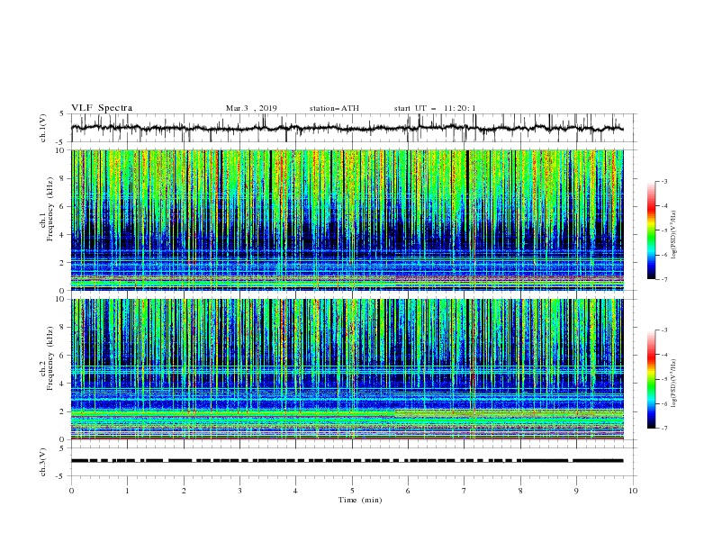The height and width of the screenshot is (551, 713).
Task: Click the lower "log(PSD)(V²/Hz)" color bar label
Action: (674, 384)
